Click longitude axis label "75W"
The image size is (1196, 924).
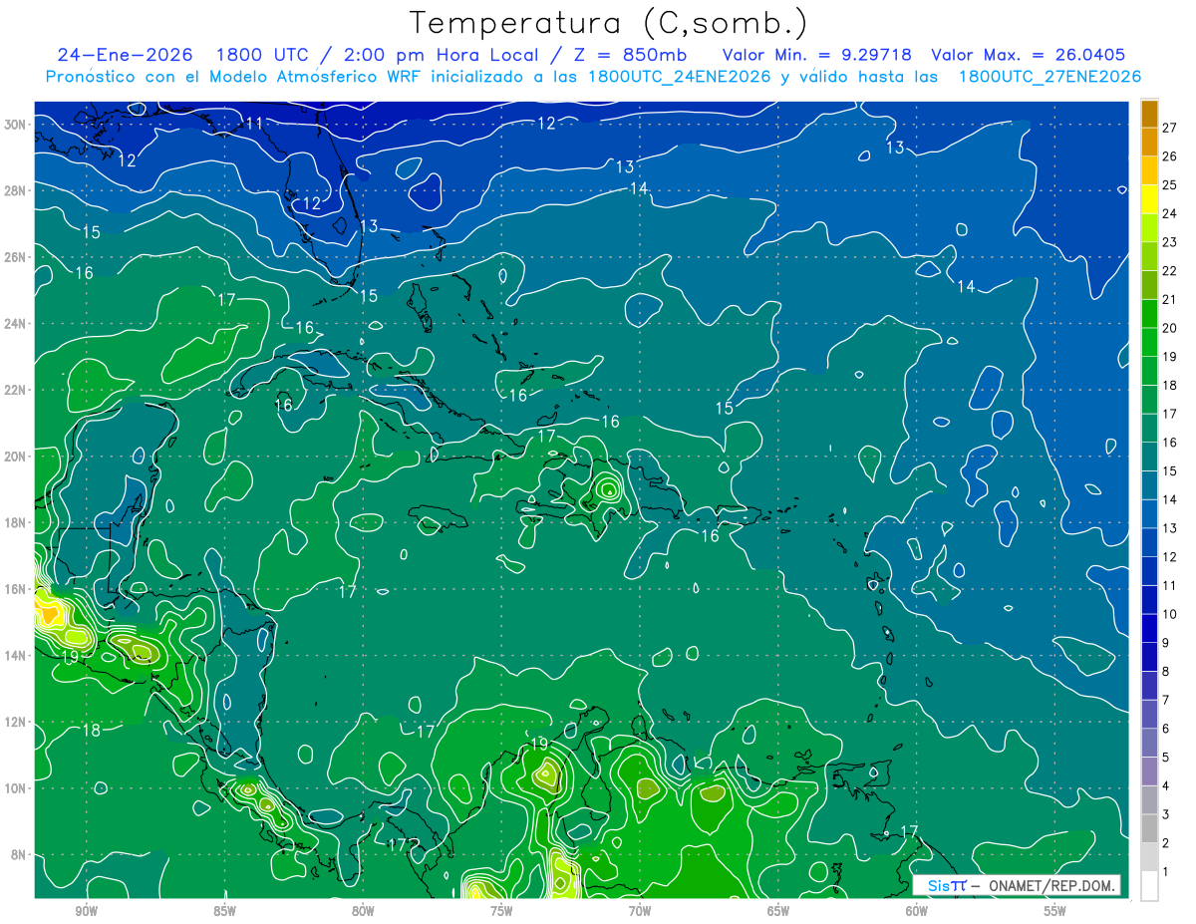pos(501,912)
